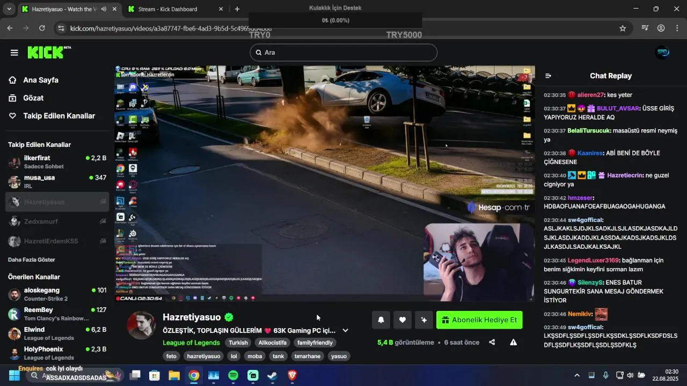The image size is (687, 386).
Task: Select the tank tag
Action: tap(279, 356)
